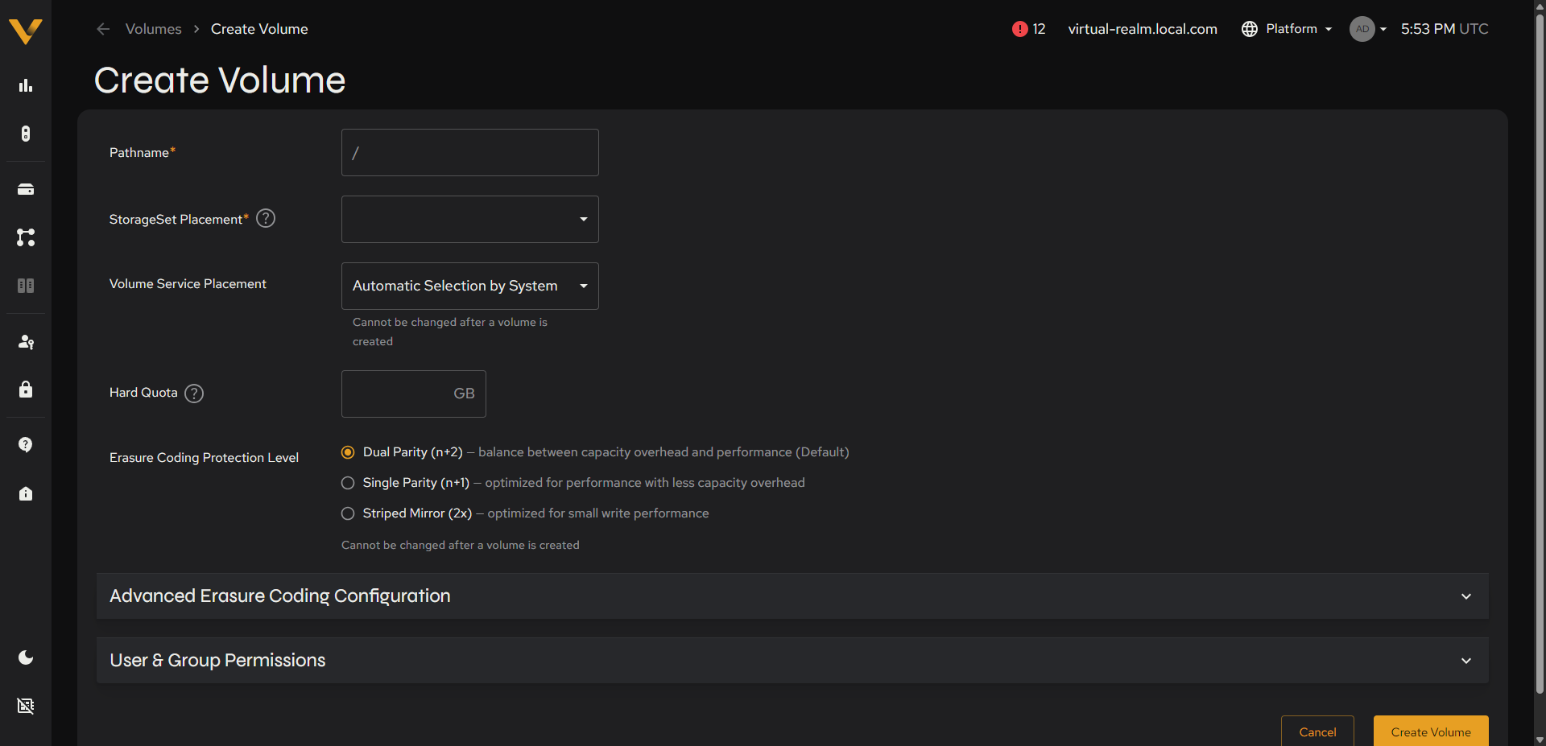This screenshot has height=746, width=1546.
Task: Select Dual Parity (n+2) protection level
Action: 348,452
